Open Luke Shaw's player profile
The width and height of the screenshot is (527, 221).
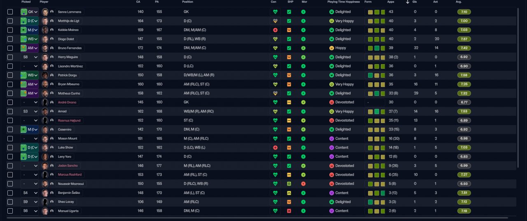click(65, 148)
